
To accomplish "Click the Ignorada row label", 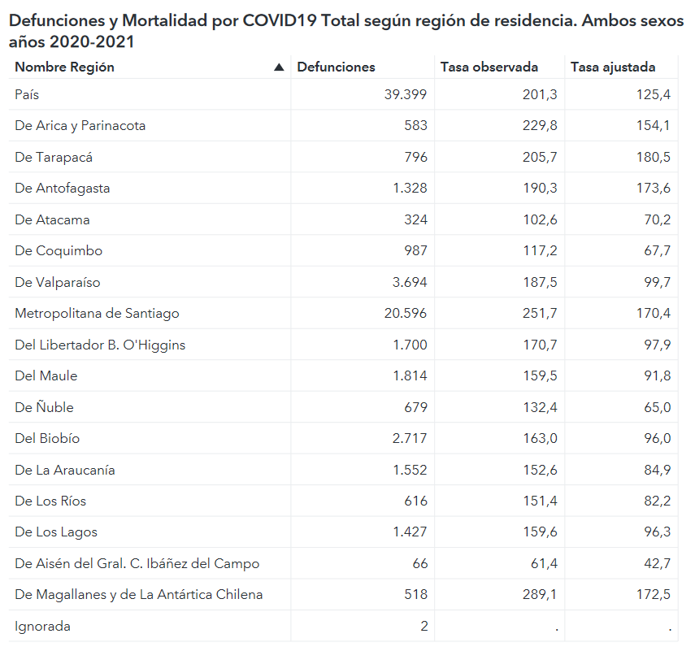I will pyautogui.click(x=42, y=627).
